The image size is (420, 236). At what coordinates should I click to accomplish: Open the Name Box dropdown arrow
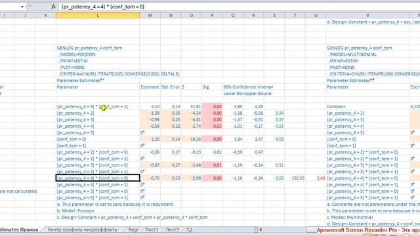22,7
